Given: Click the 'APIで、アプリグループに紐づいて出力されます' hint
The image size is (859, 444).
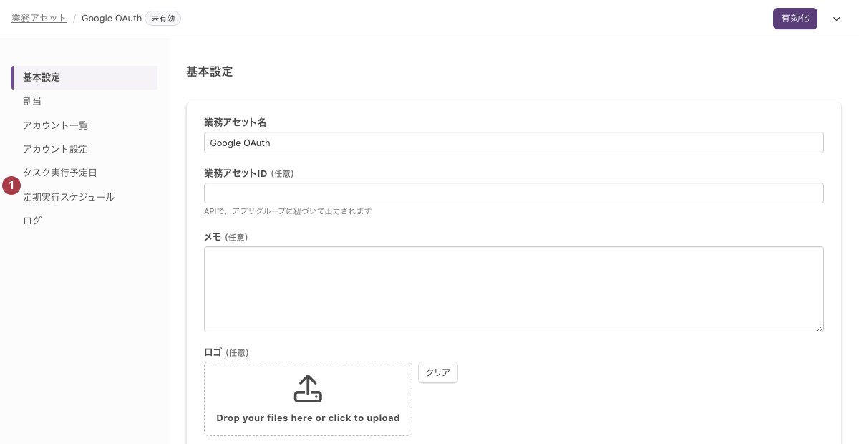Looking at the screenshot, I should click(288, 211).
